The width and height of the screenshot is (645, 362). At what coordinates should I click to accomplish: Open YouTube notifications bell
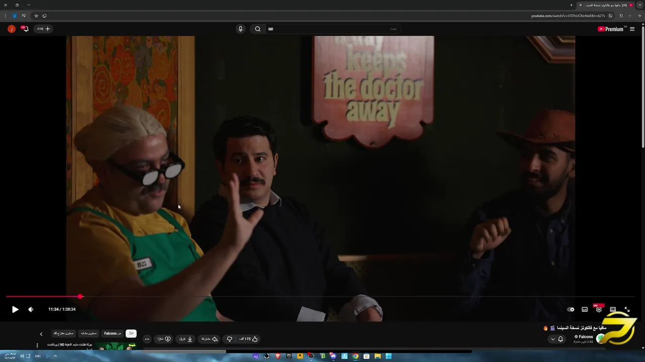click(x=25, y=29)
